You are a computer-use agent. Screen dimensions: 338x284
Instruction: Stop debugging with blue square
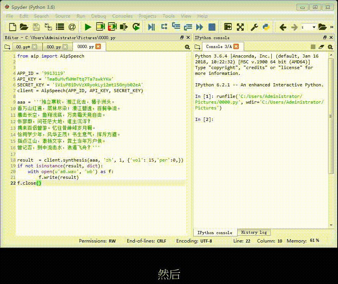pos(212,27)
